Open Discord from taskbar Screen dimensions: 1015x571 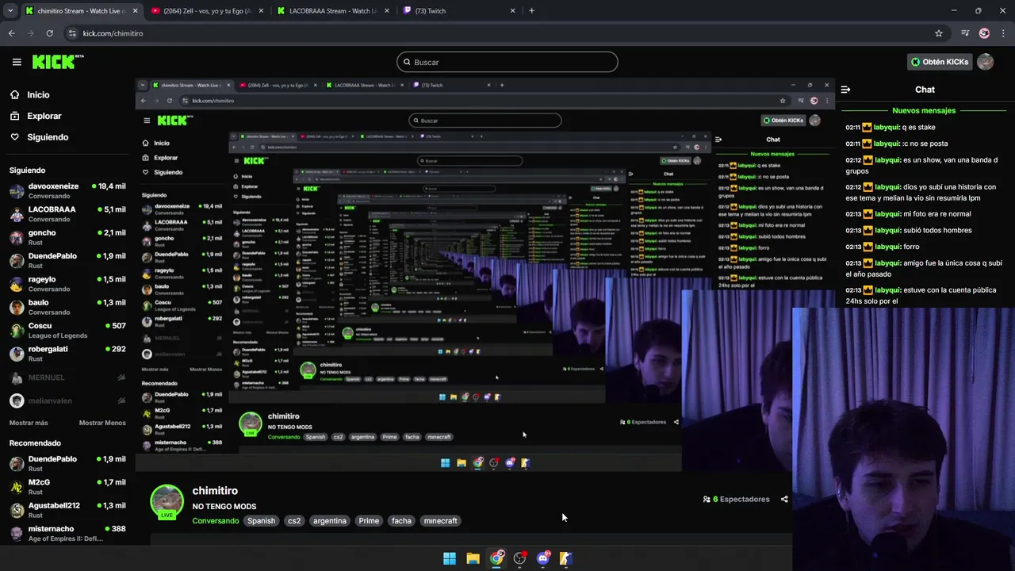(x=543, y=558)
